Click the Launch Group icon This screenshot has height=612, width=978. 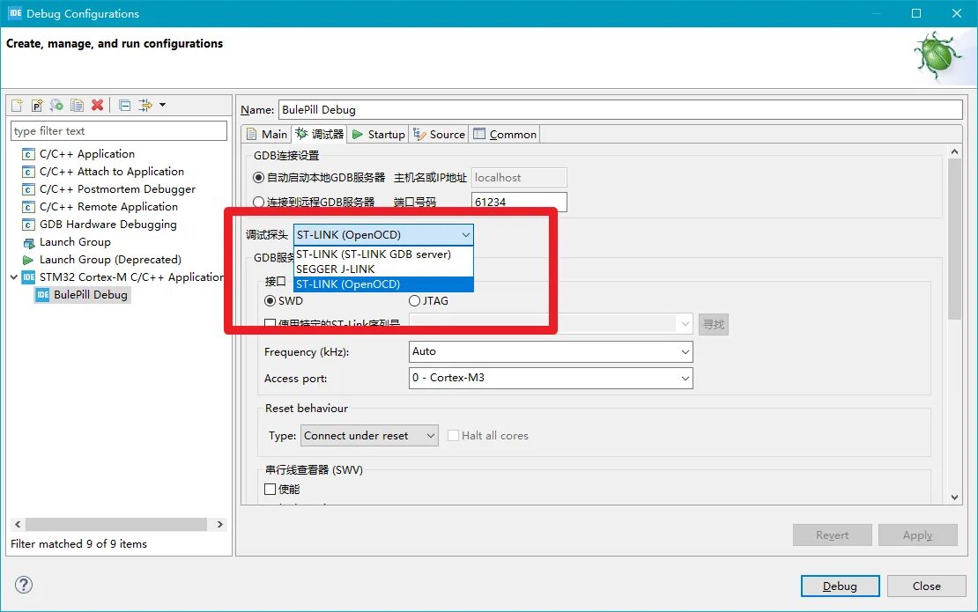pos(28,242)
